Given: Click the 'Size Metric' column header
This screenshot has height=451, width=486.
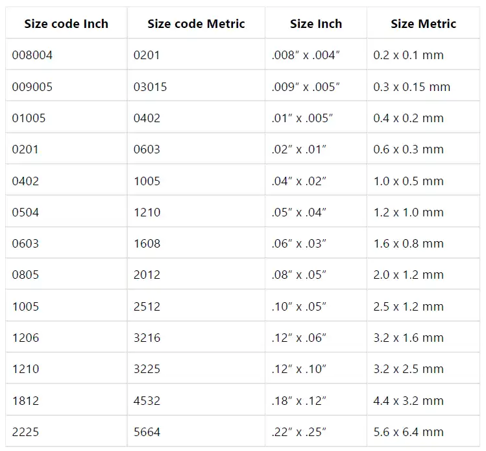Looking at the screenshot, I should pos(423,24).
